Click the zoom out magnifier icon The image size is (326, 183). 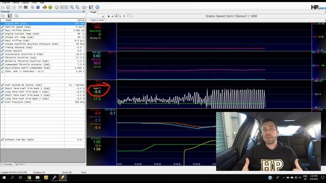(77, 7)
